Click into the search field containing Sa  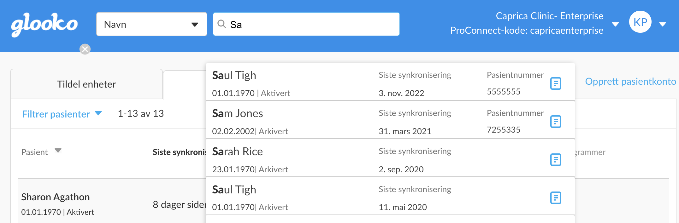pos(306,24)
